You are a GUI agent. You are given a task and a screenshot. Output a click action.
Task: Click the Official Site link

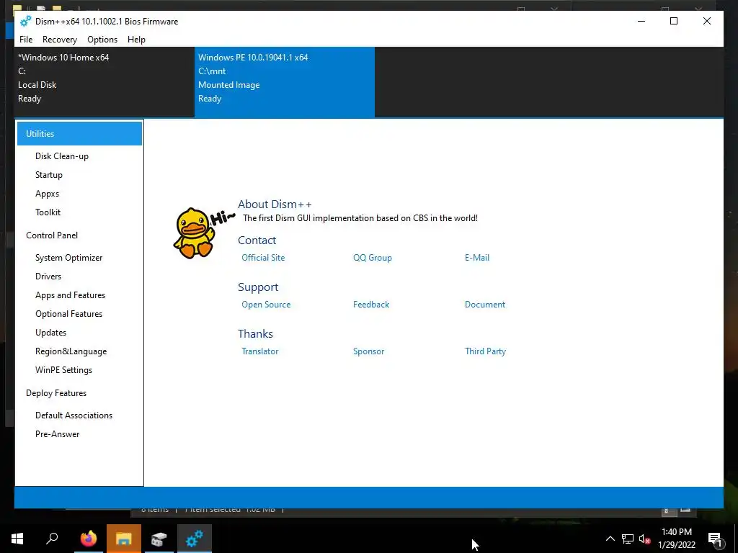[263, 258]
